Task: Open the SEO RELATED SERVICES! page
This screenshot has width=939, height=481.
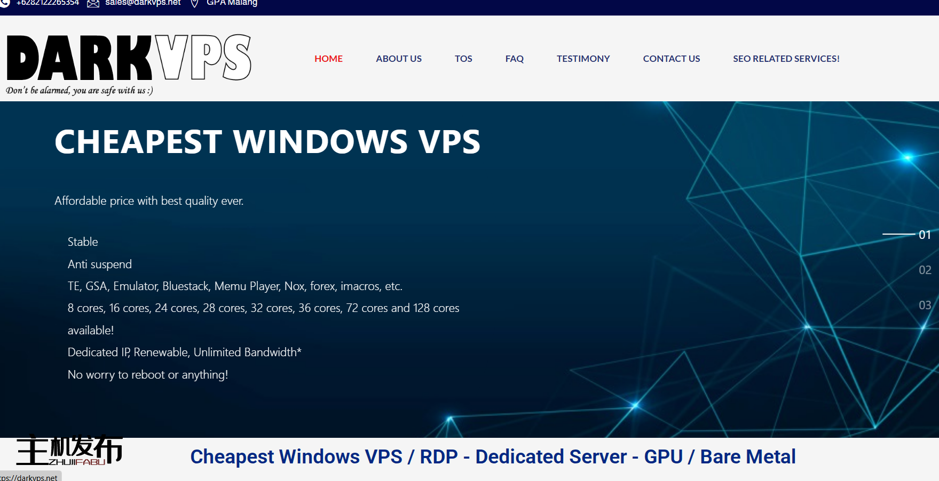Action: [786, 59]
